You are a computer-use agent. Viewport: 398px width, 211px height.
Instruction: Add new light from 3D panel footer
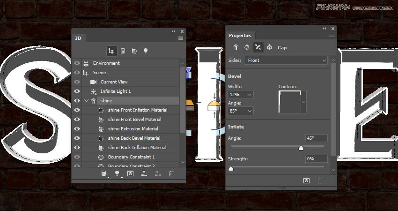[x=117, y=173]
